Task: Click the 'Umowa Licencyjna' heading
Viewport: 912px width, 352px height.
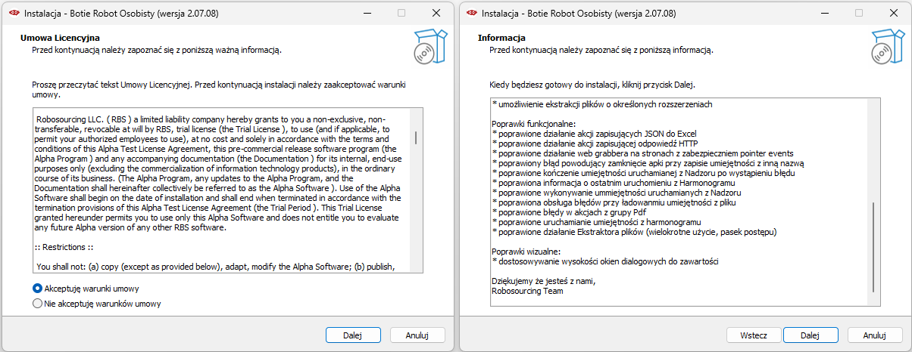Action: pyautogui.click(x=60, y=38)
